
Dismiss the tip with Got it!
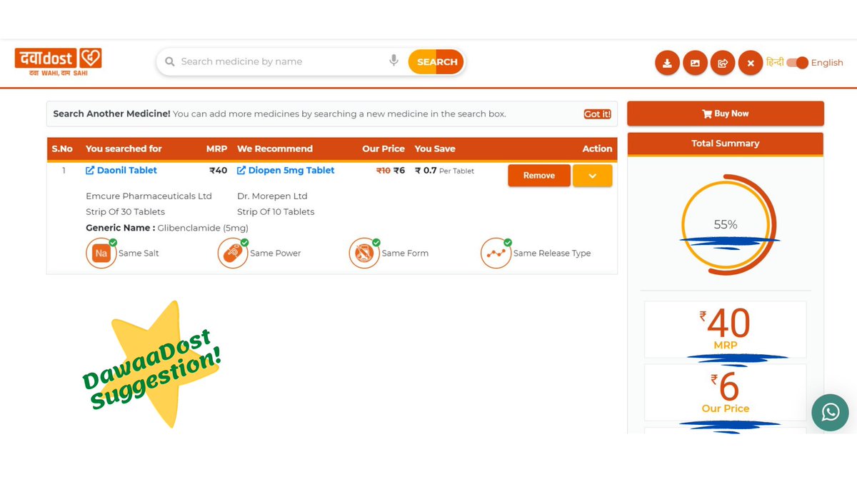[x=597, y=114]
